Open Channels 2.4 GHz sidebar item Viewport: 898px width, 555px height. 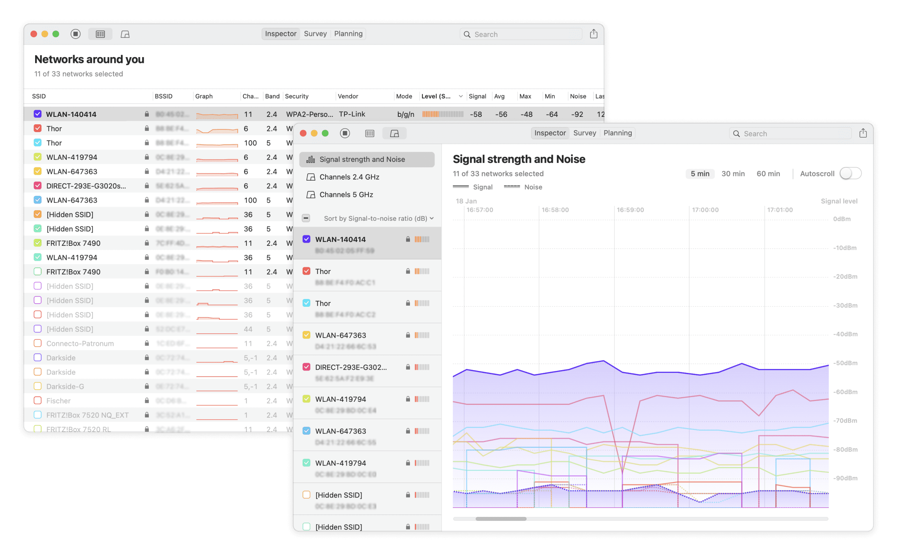349,177
